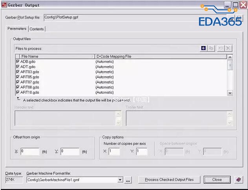
Task: Click the delete X icon in Files to process
Action: (x=228, y=48)
